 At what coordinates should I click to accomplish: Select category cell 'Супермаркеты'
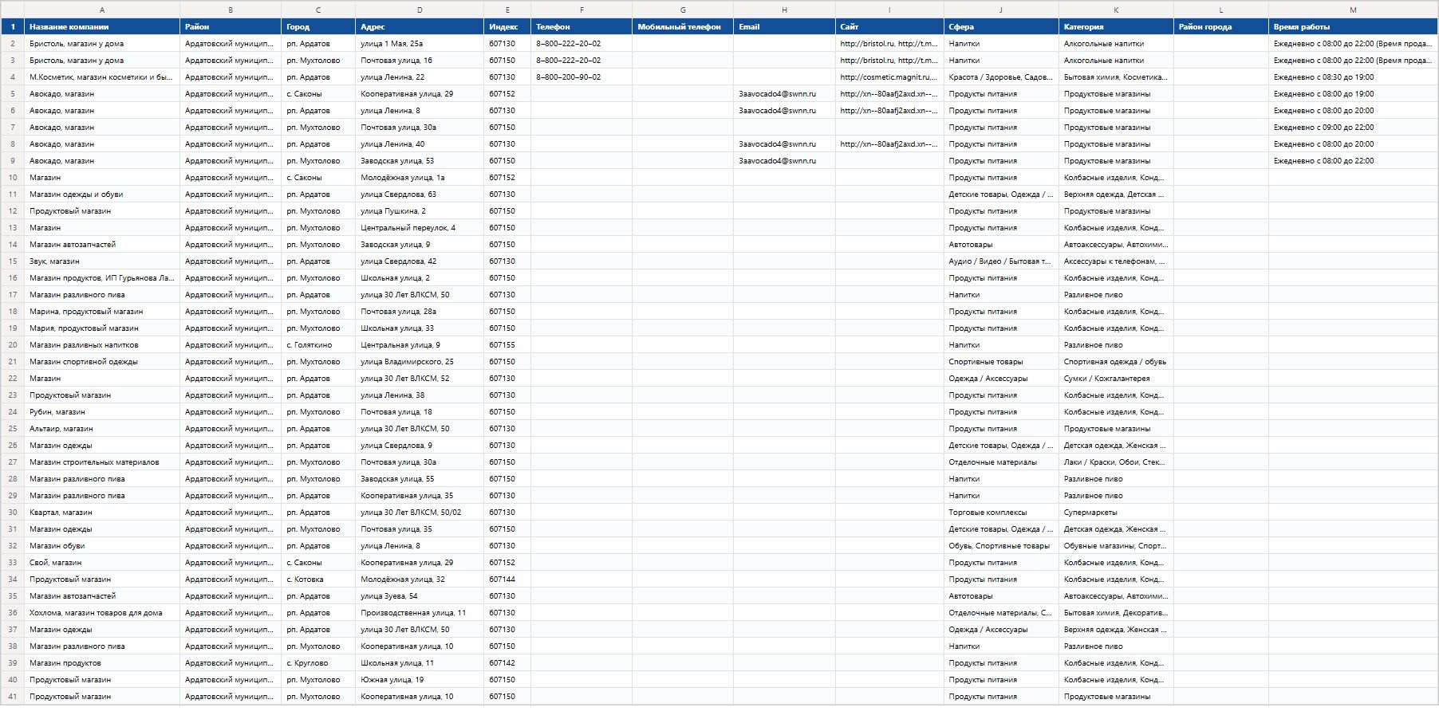tap(1116, 513)
